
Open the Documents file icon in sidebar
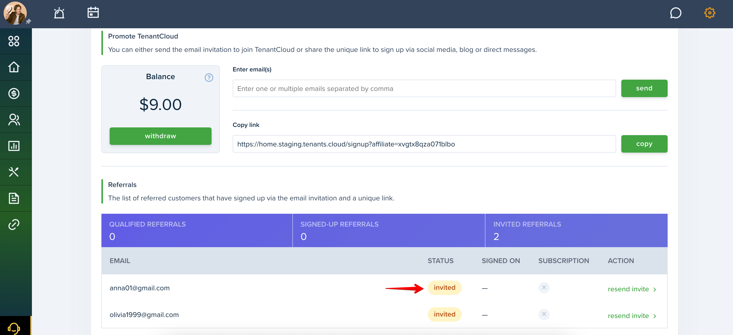(14, 198)
